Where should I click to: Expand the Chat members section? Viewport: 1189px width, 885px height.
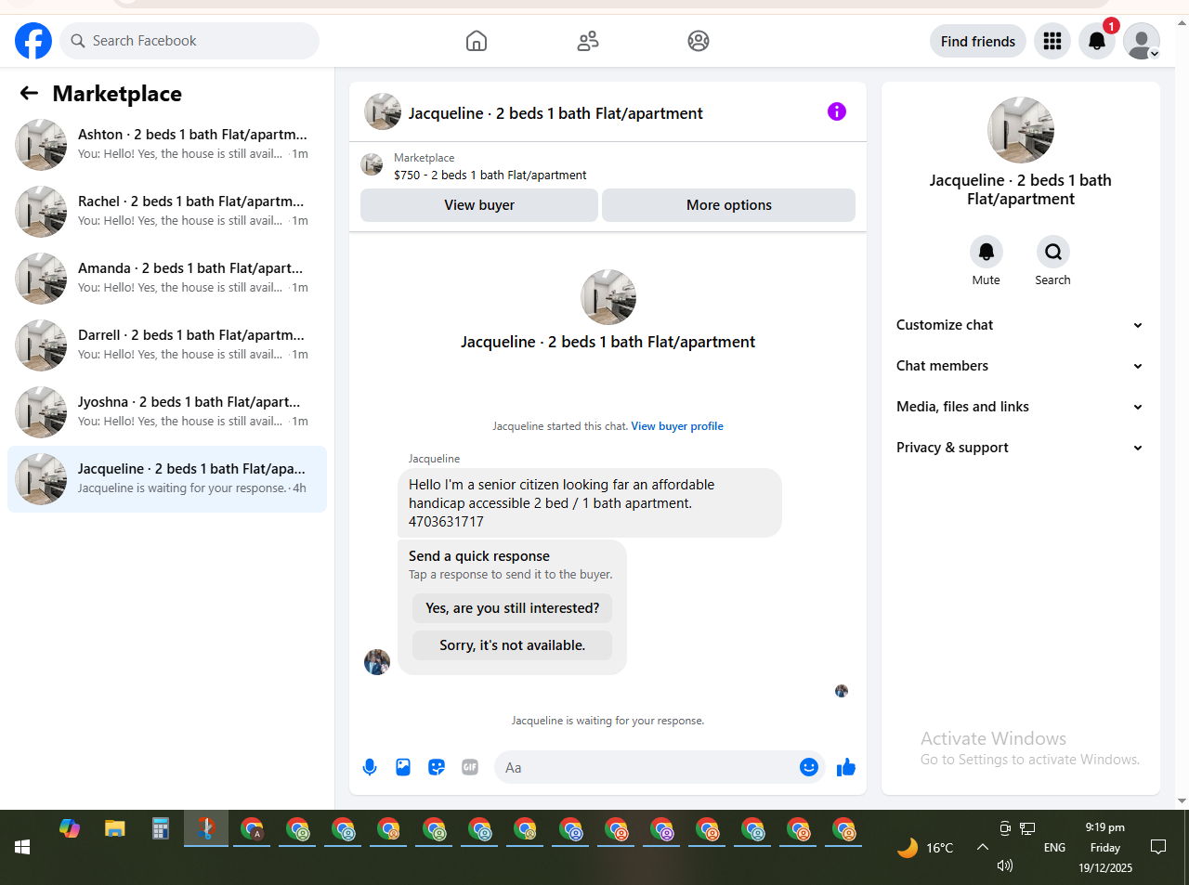[1020, 366]
